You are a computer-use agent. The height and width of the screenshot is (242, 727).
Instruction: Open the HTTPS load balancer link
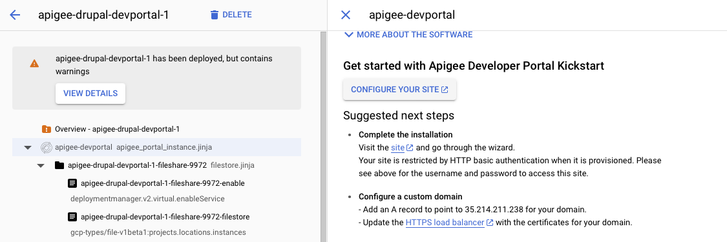coord(445,223)
